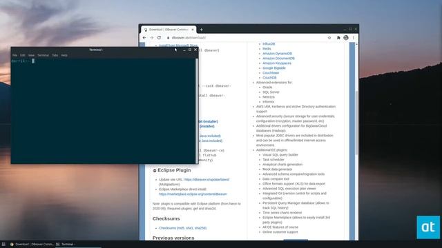The height and width of the screenshot is (248, 442).
Task: Maximize the browser window
Action: click(350, 29)
